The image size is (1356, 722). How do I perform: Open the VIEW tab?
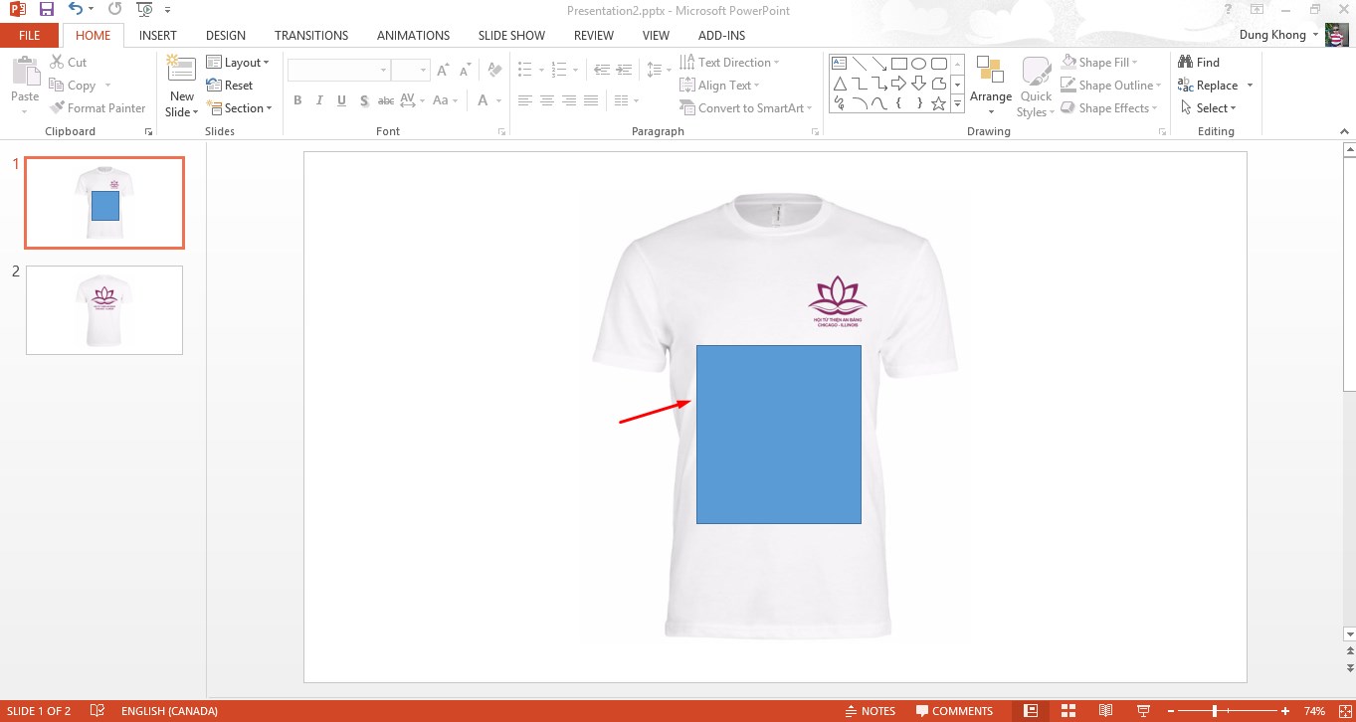click(x=656, y=35)
